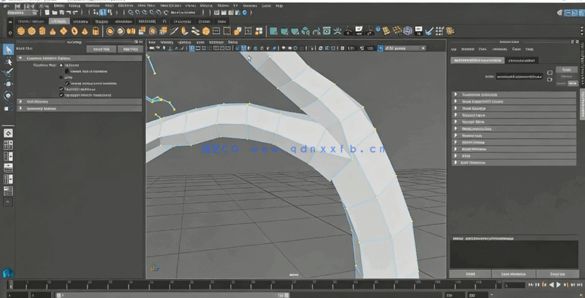
Task: Select the Drag selection style radio button
Action: (x=61, y=77)
